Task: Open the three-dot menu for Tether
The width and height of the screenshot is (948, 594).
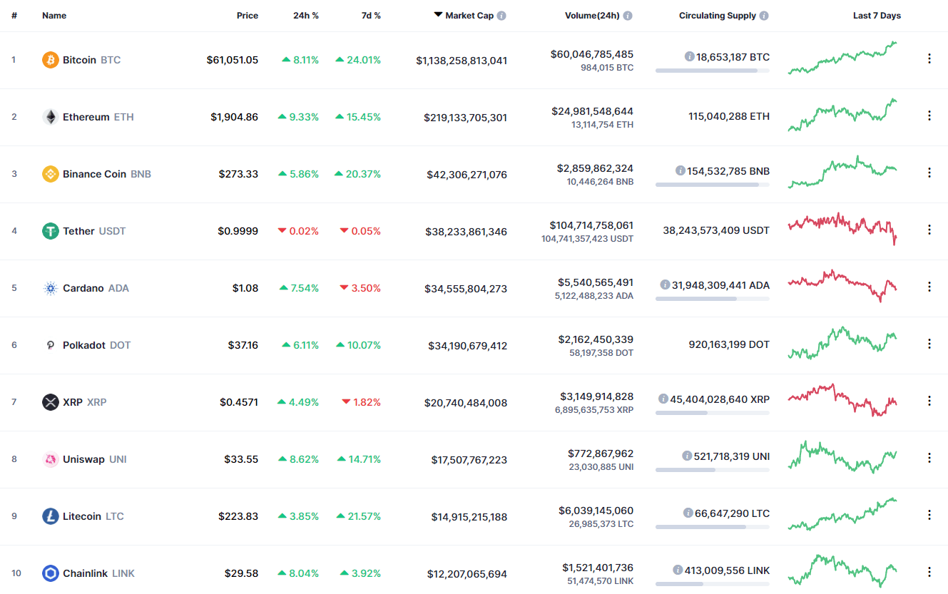Action: coord(929,230)
